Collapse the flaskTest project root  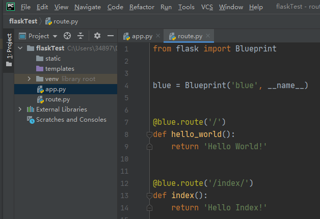pos(20,48)
